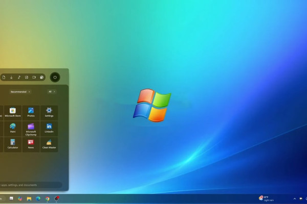Open the Microsoft Clipchamp tile
307x204 pixels.
point(31,129)
